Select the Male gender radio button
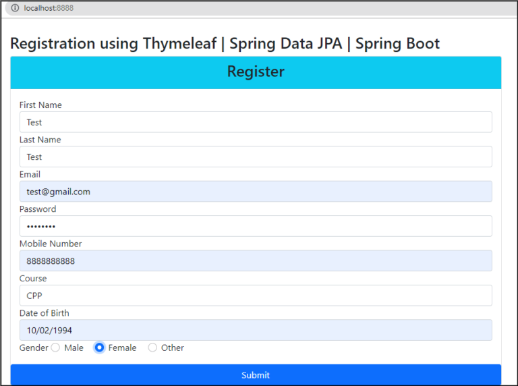The height and width of the screenshot is (386, 518). click(x=55, y=348)
